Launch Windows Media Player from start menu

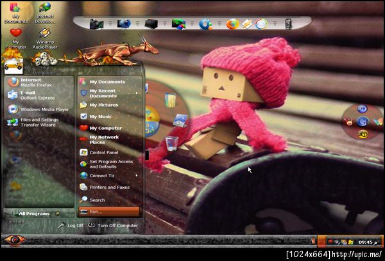pyautogui.click(x=38, y=109)
